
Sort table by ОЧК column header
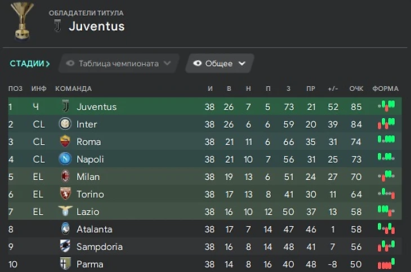[356, 89]
